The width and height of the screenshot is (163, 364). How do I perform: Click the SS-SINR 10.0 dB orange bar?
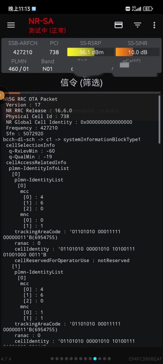point(137,52)
